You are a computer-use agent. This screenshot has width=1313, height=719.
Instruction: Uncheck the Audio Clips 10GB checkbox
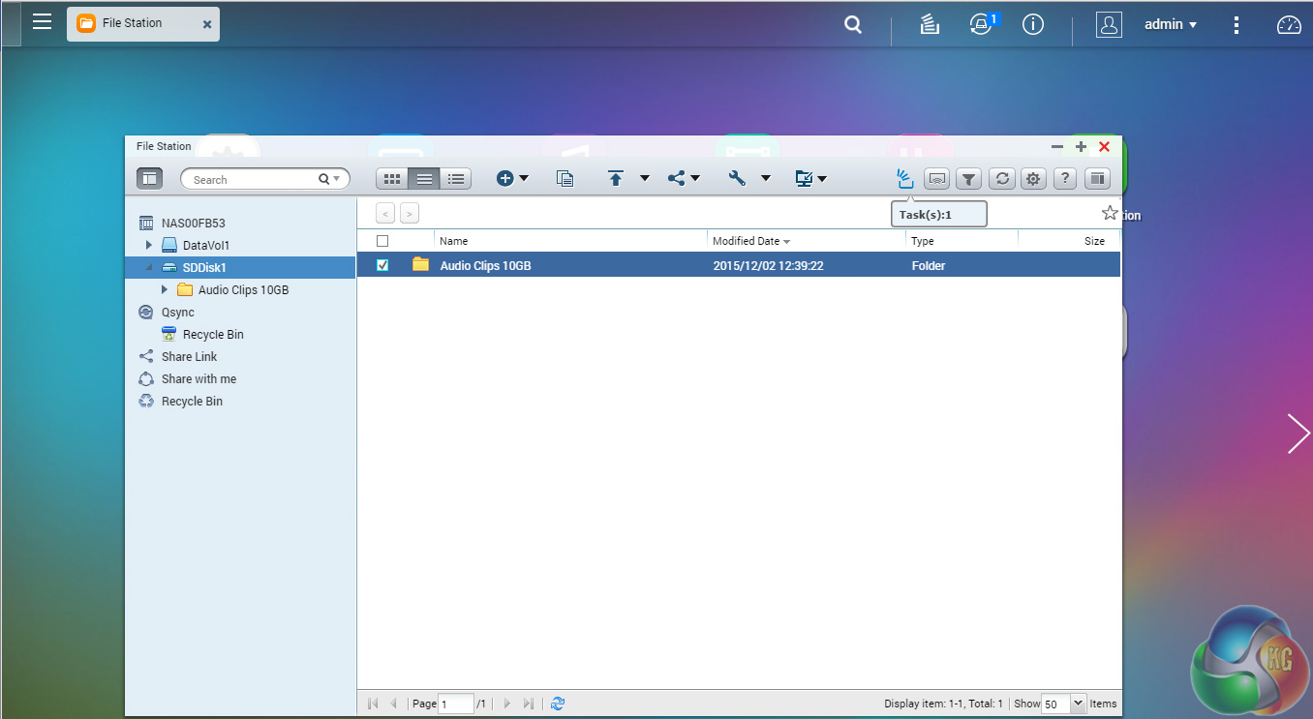(x=382, y=265)
